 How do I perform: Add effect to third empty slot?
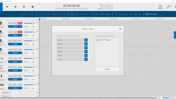tap(86, 48)
